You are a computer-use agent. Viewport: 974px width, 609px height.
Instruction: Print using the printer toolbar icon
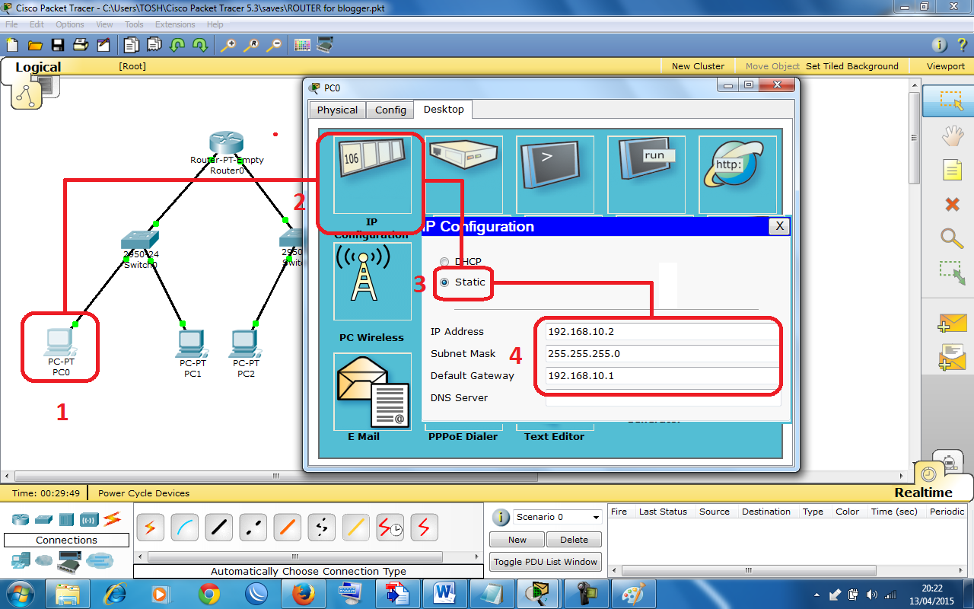pos(81,45)
